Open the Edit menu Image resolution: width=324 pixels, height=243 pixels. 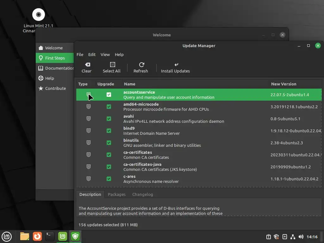click(x=92, y=54)
